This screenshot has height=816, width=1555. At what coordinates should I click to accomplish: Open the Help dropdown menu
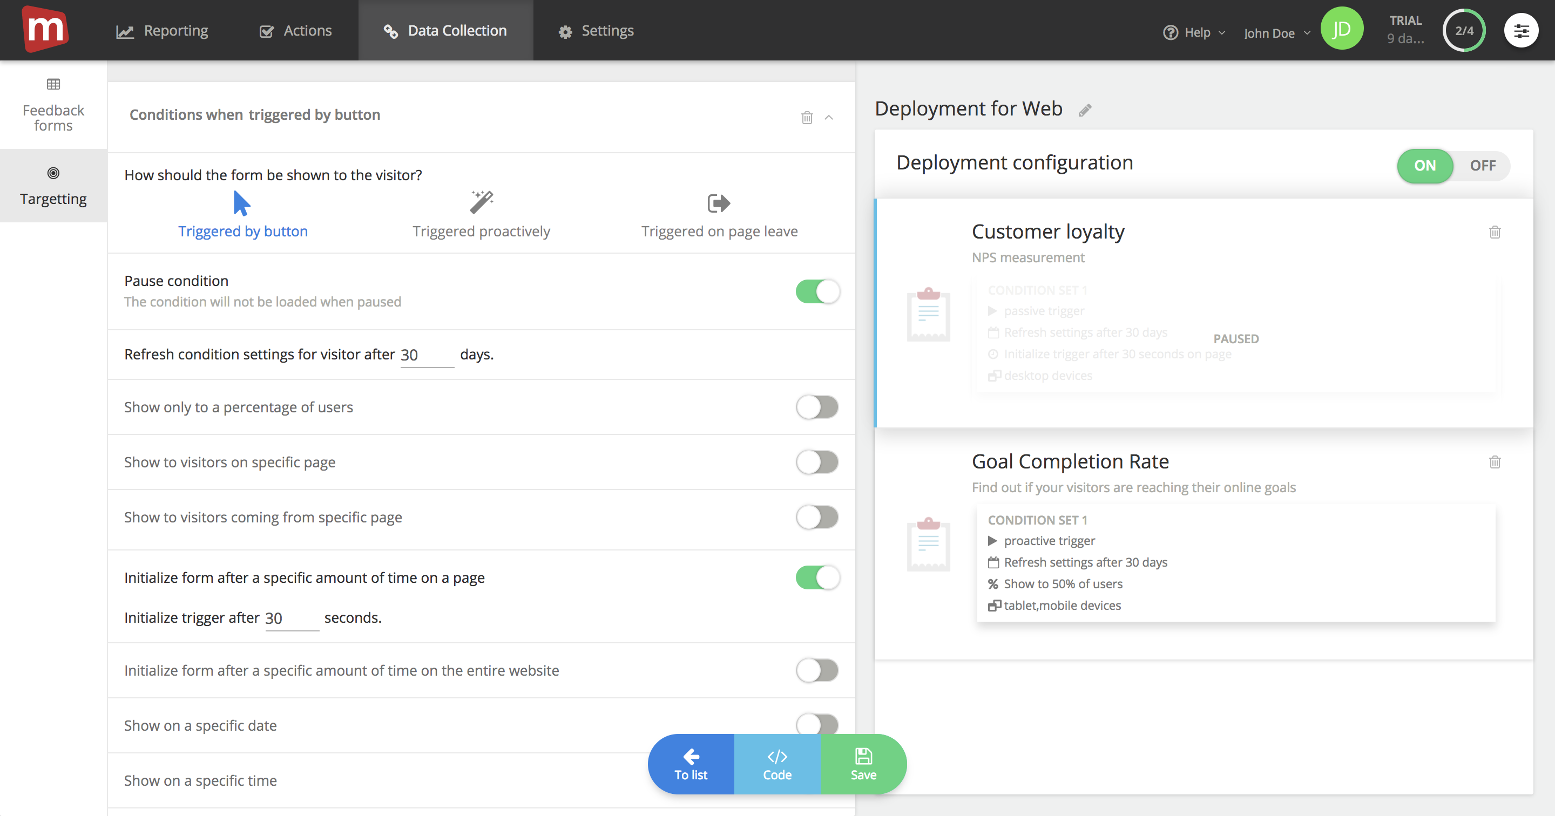point(1194,32)
